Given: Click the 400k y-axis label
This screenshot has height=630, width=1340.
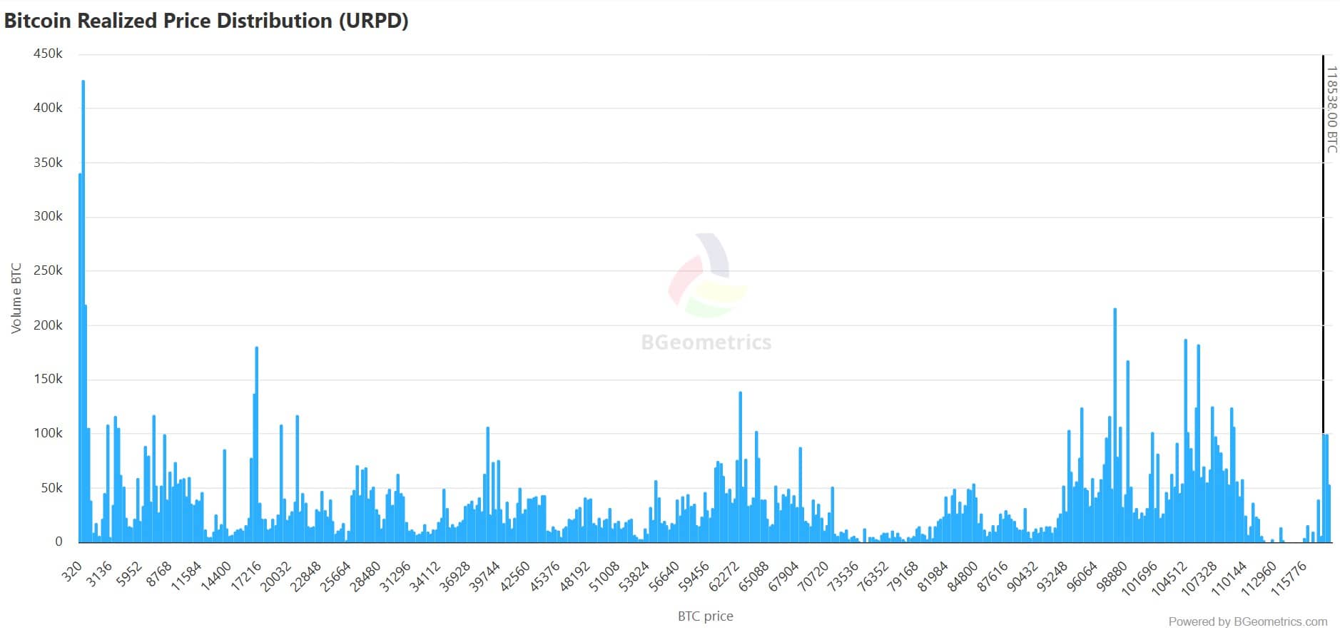Looking at the screenshot, I should (48, 108).
